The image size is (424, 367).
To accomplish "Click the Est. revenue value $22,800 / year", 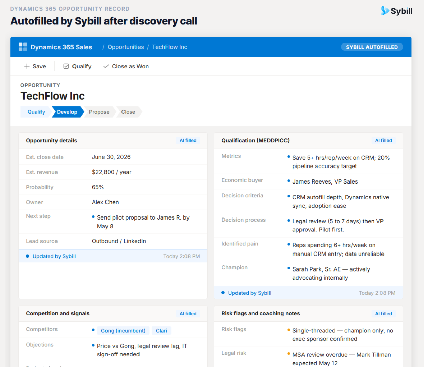I will 112,172.
